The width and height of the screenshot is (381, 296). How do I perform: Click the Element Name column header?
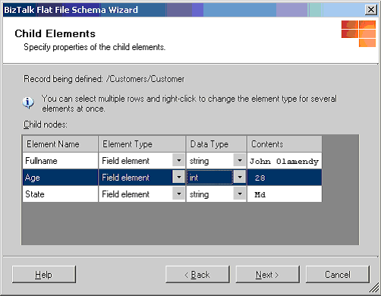point(60,144)
